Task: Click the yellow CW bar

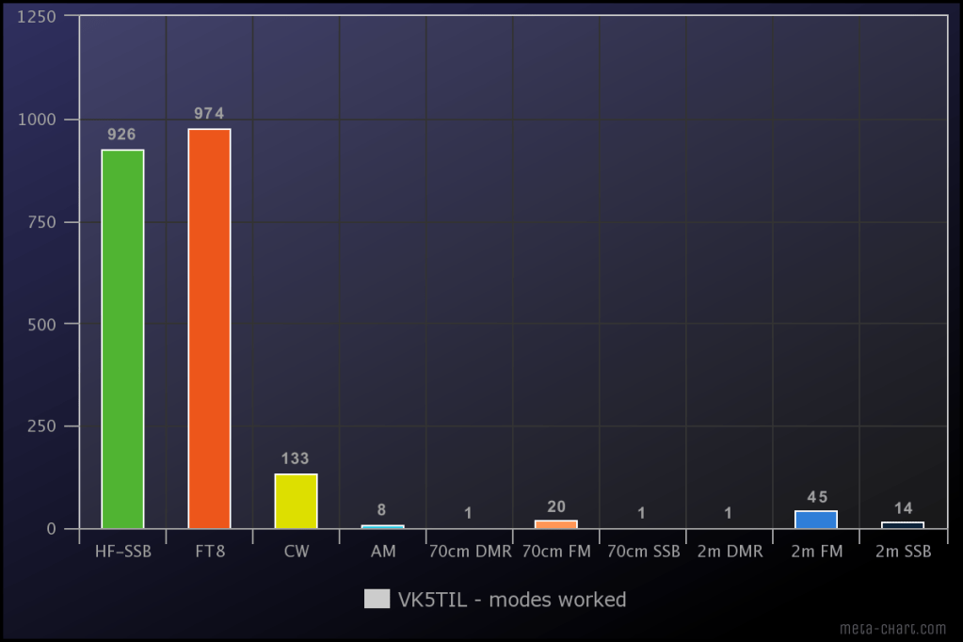Action: [296, 501]
